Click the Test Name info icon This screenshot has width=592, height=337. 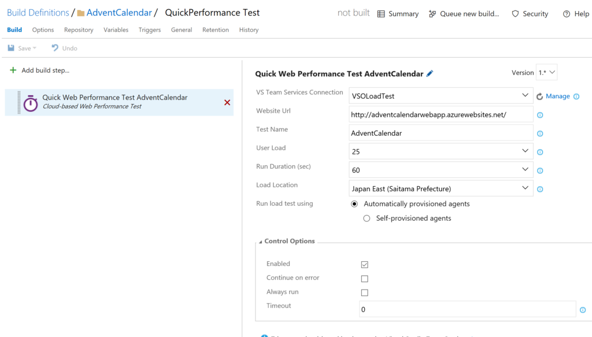pyautogui.click(x=540, y=134)
